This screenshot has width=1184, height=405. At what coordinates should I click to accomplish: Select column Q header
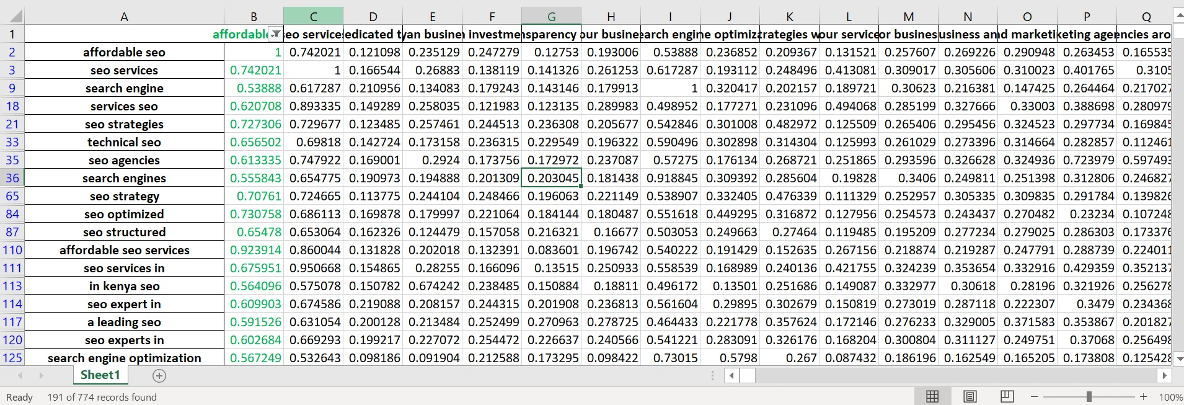[1144, 17]
